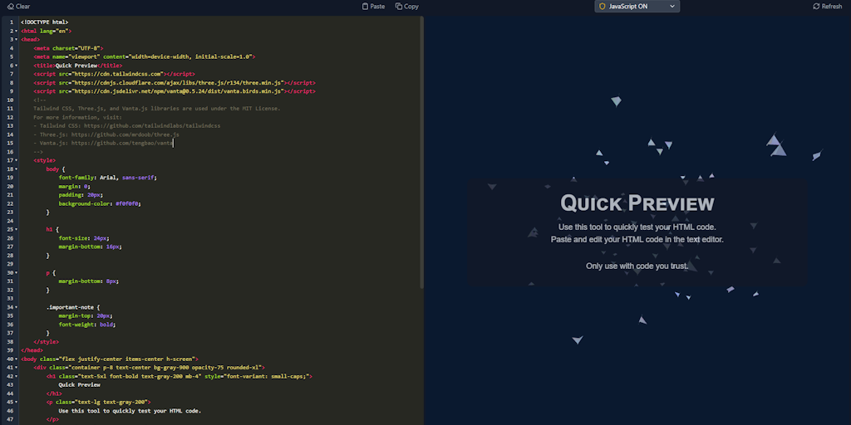Collapse the p CSS rule on line 30
This screenshot has width=851, height=425.
[x=16, y=272]
